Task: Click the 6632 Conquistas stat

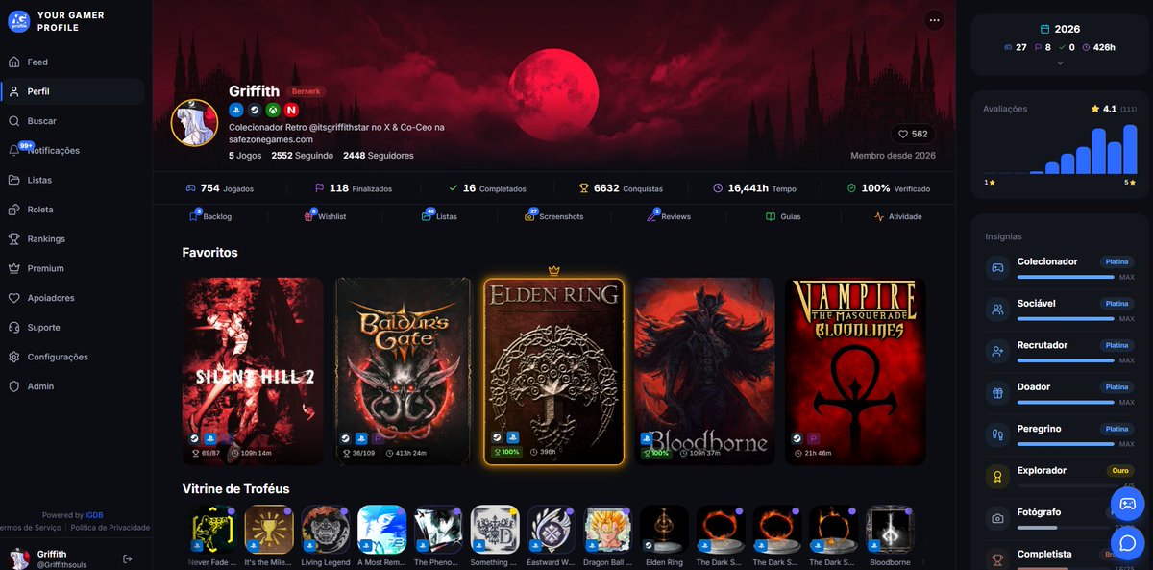Action: [620, 188]
